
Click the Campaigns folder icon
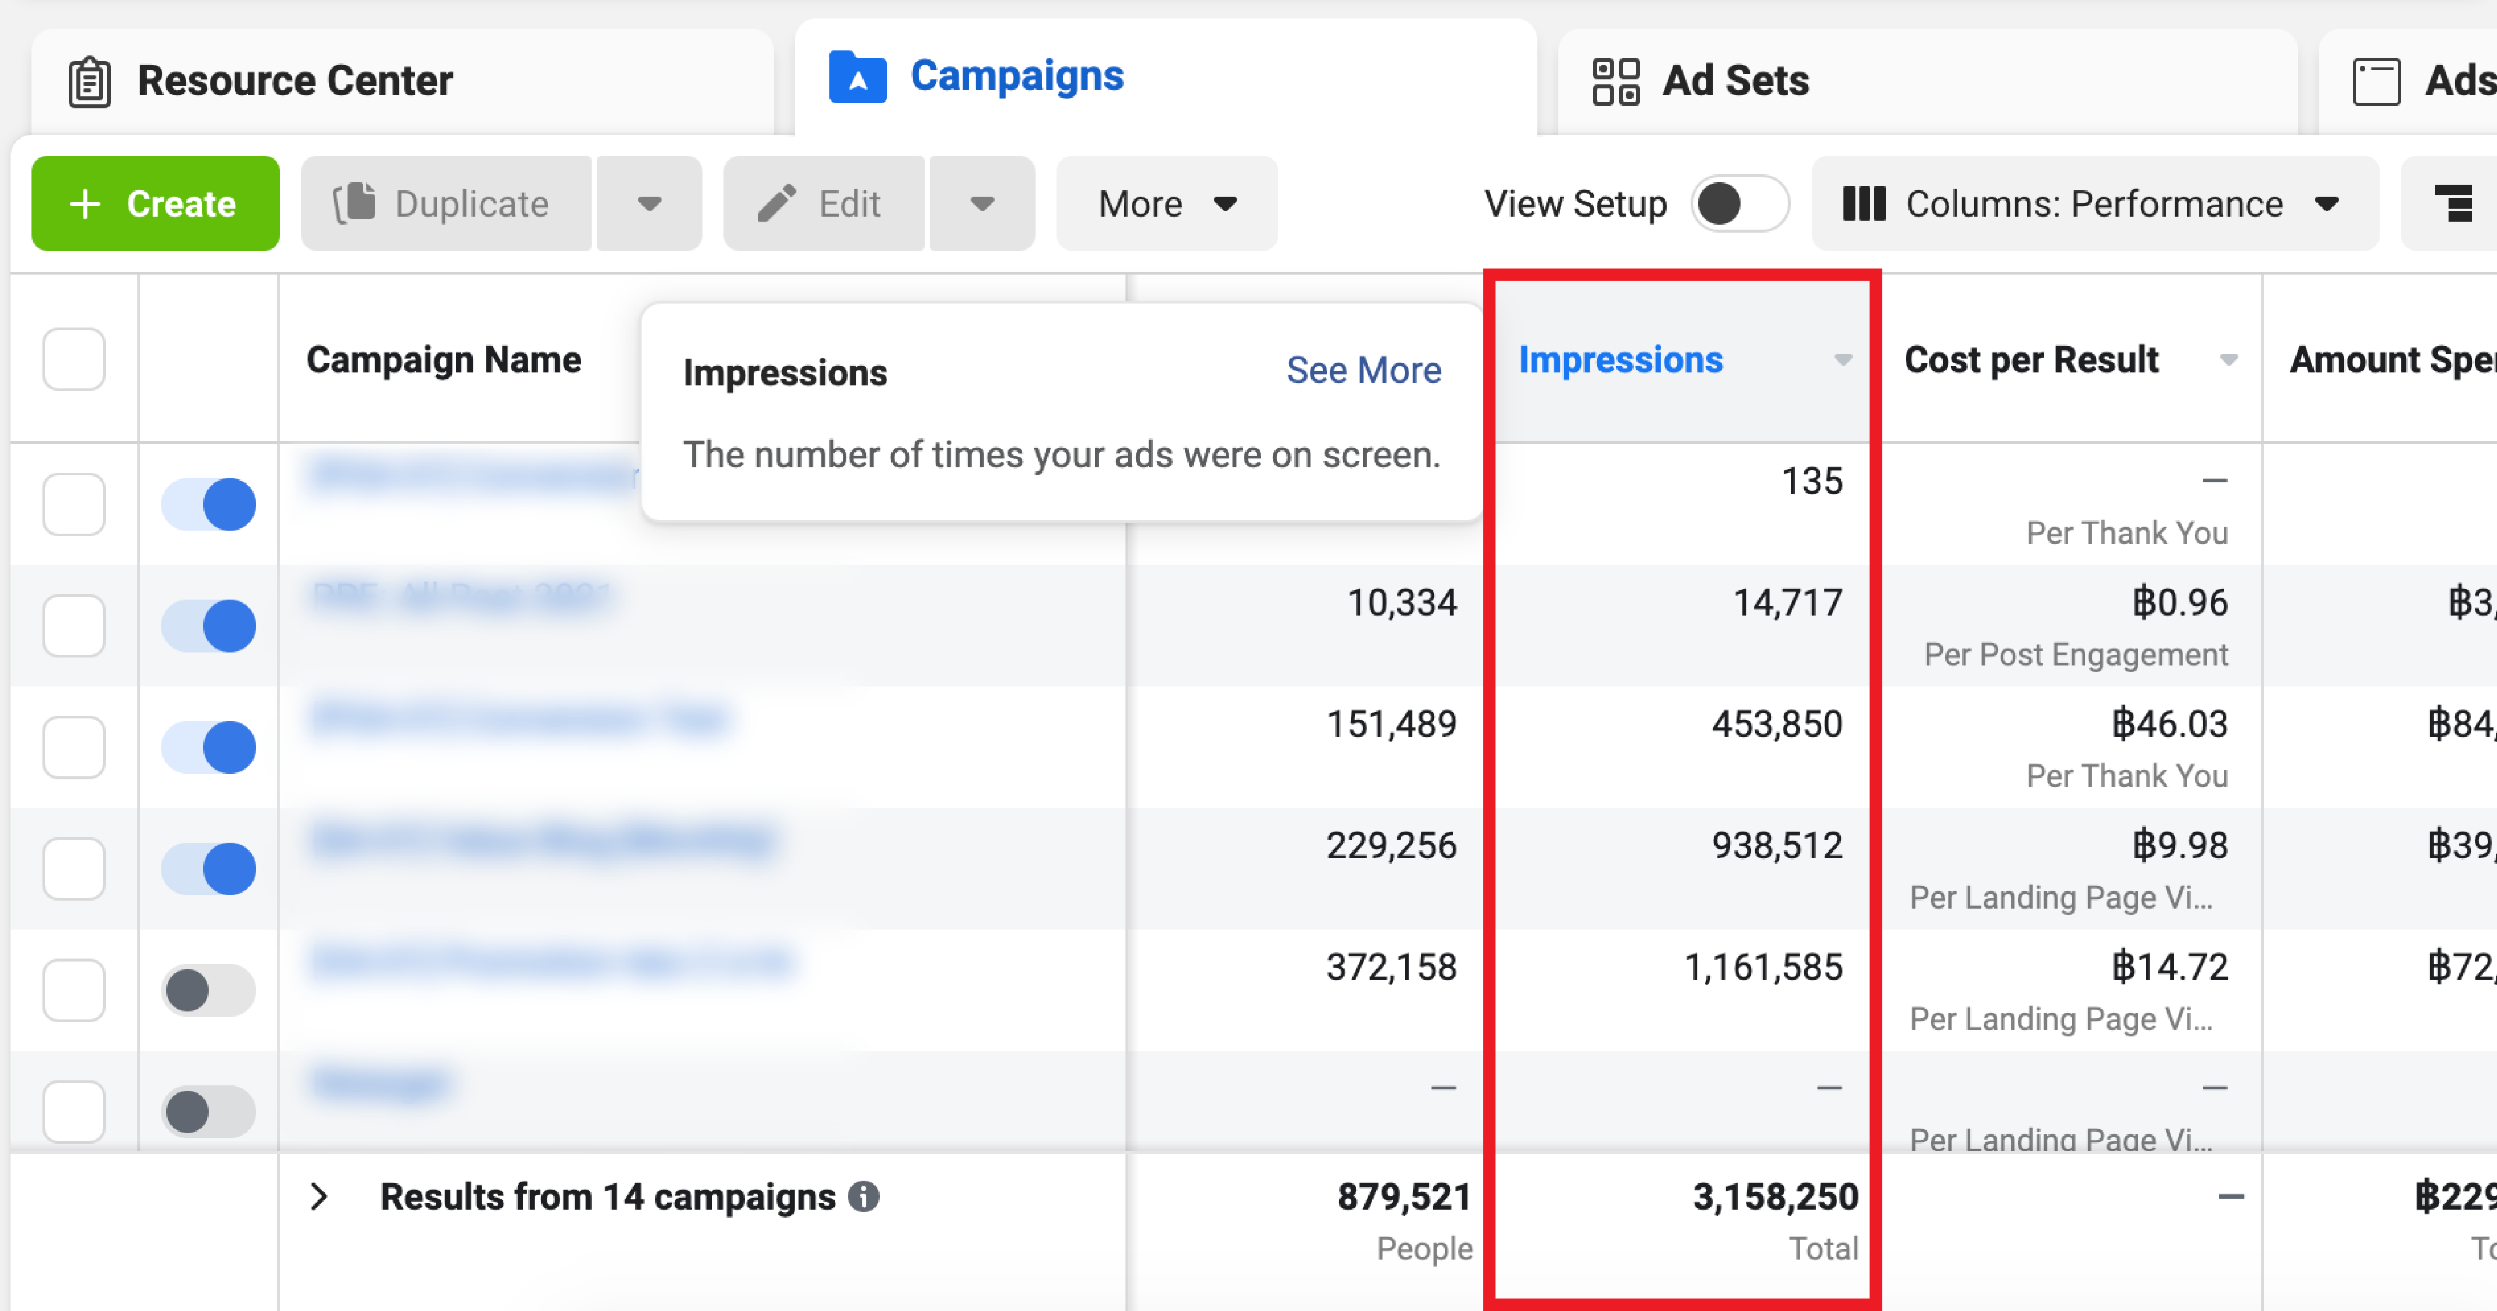858,77
